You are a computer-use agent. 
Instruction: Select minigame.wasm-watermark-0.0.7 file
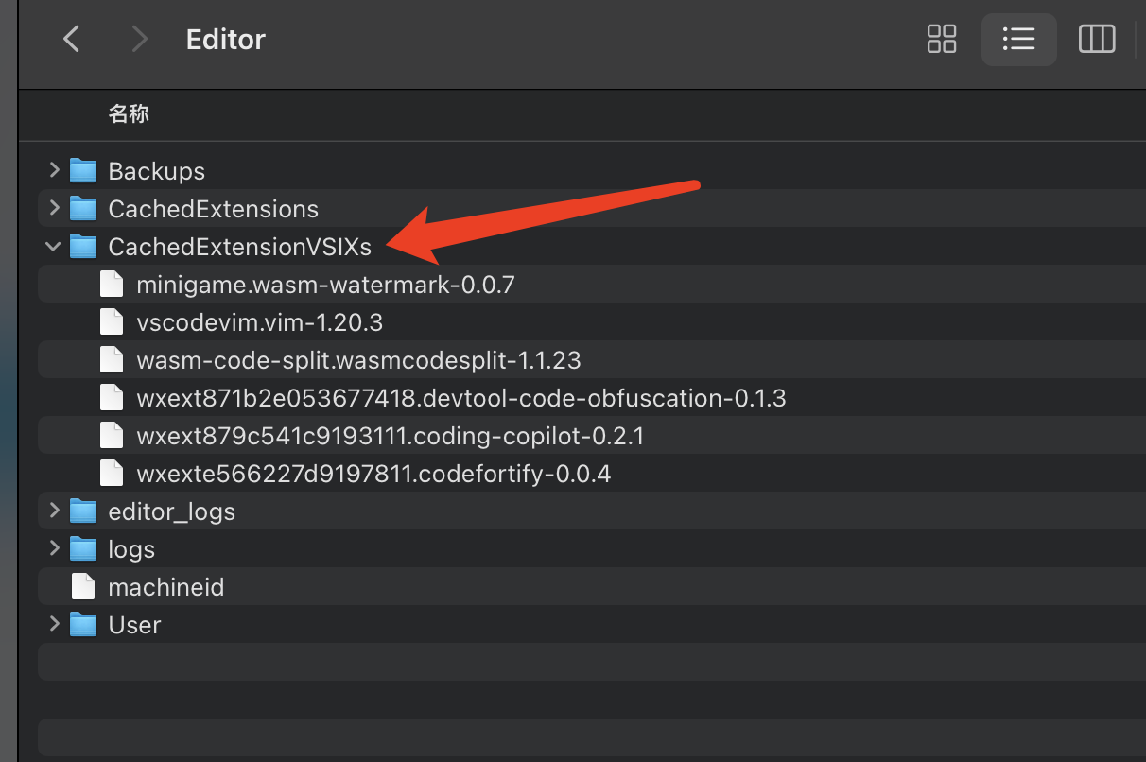click(325, 285)
